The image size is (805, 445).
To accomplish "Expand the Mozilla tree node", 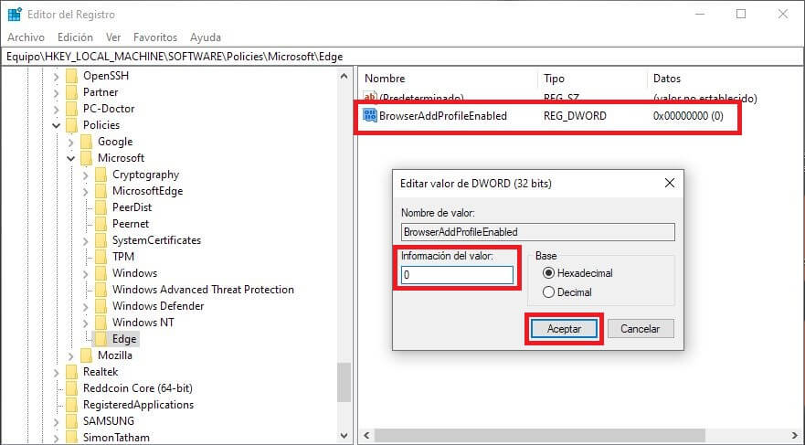I will (71, 355).
